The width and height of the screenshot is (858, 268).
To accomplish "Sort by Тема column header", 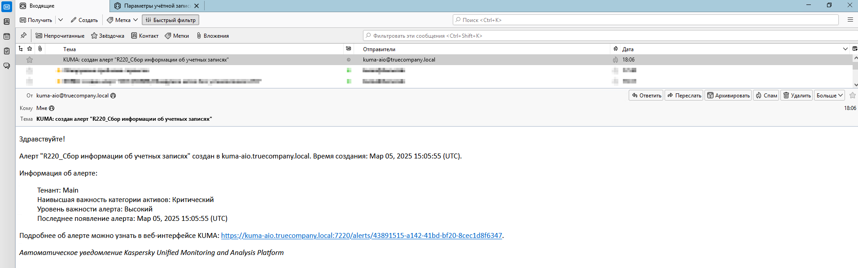I will [x=70, y=49].
